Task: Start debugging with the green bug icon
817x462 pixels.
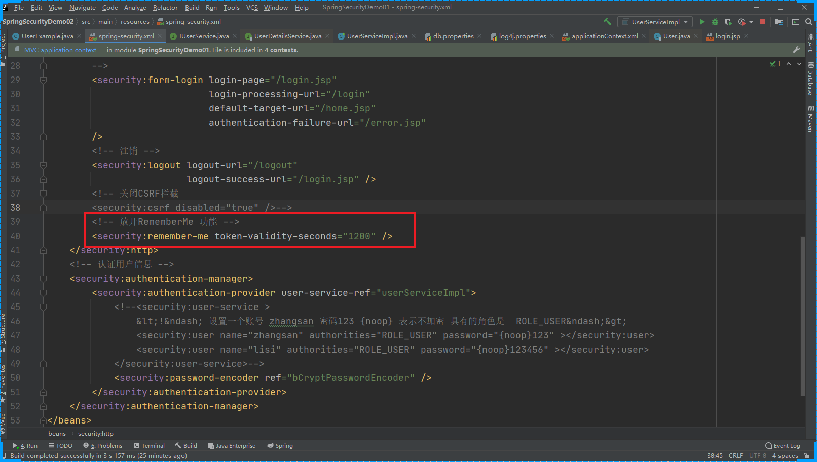Action: click(x=715, y=22)
